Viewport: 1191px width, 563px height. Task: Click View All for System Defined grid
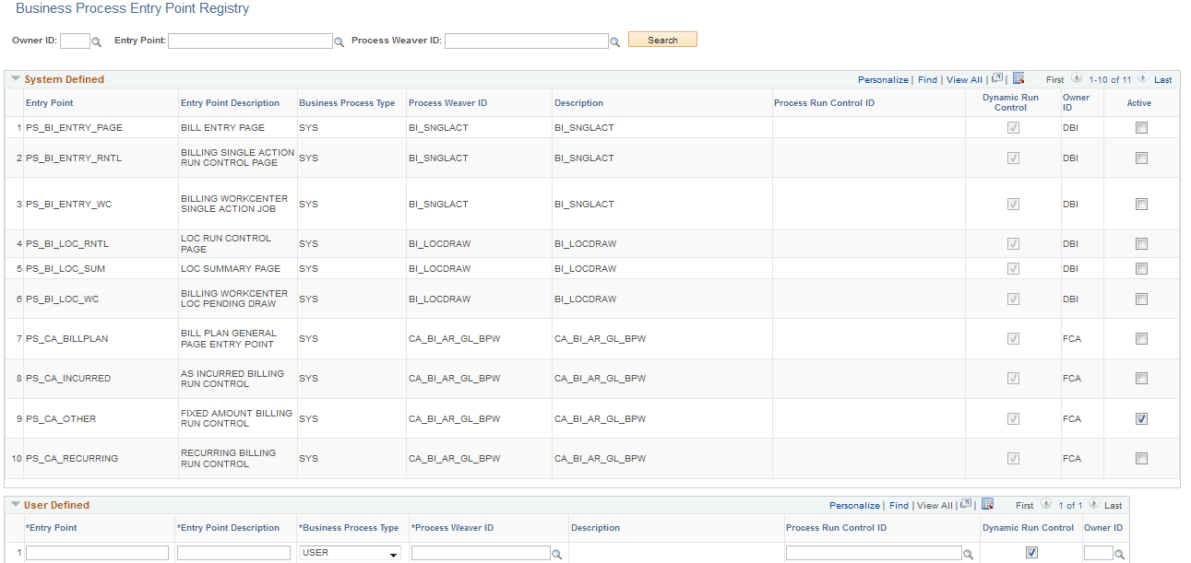point(963,79)
